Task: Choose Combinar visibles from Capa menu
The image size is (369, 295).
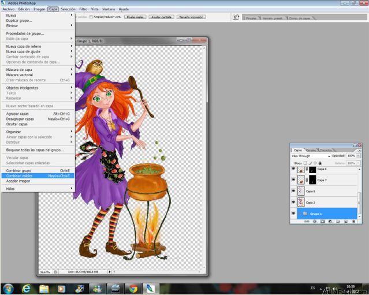Action: [x=38, y=175]
